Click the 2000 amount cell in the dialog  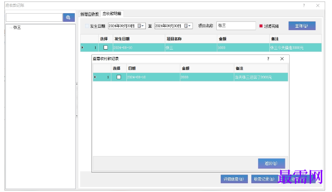207,77
